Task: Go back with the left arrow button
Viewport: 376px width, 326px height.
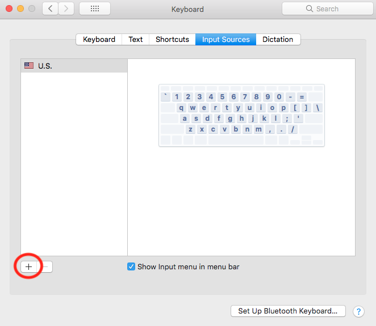Action: [x=50, y=9]
